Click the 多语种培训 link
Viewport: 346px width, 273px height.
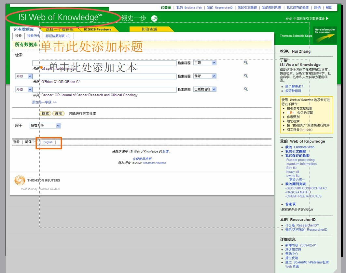293,91
